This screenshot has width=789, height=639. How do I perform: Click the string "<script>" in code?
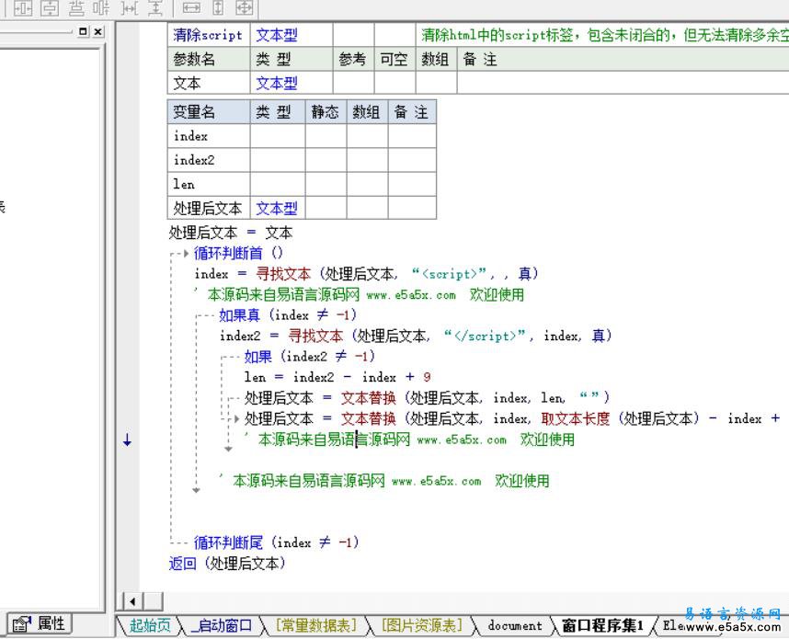449,274
